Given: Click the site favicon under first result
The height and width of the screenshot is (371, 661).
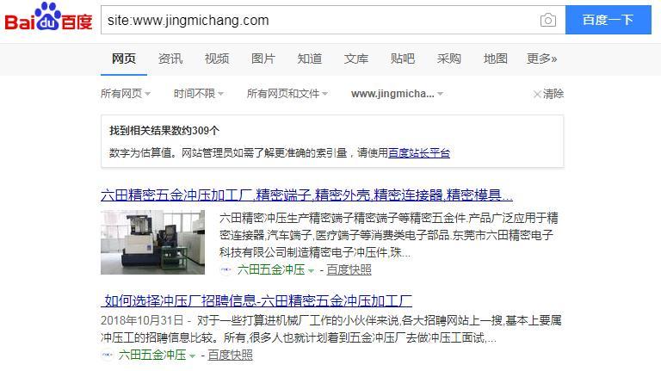Looking at the screenshot, I should pos(226,269).
